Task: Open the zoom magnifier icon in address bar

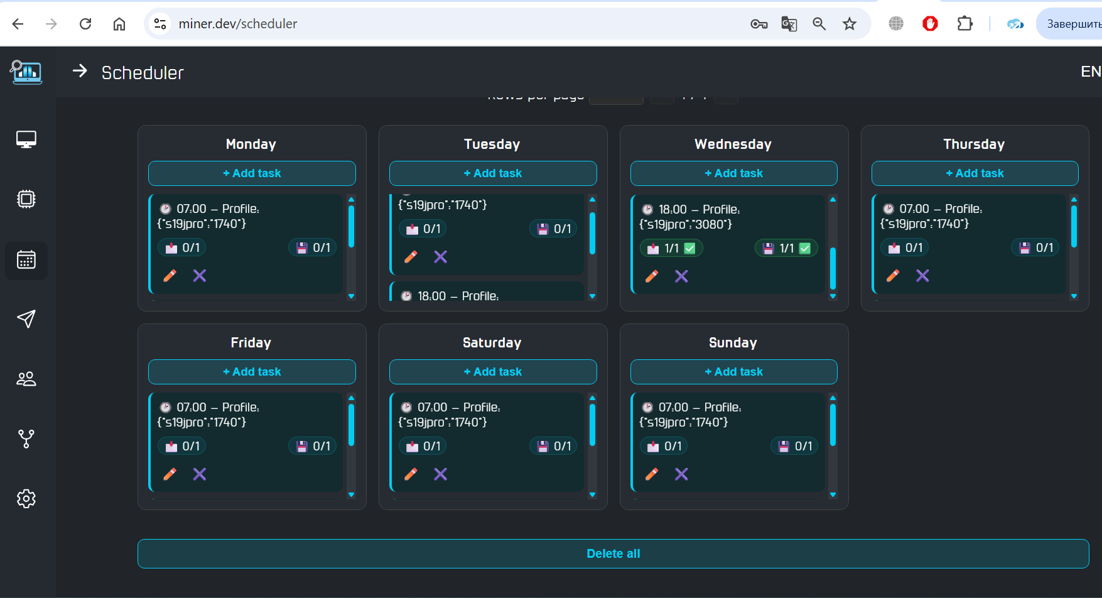Action: point(819,24)
